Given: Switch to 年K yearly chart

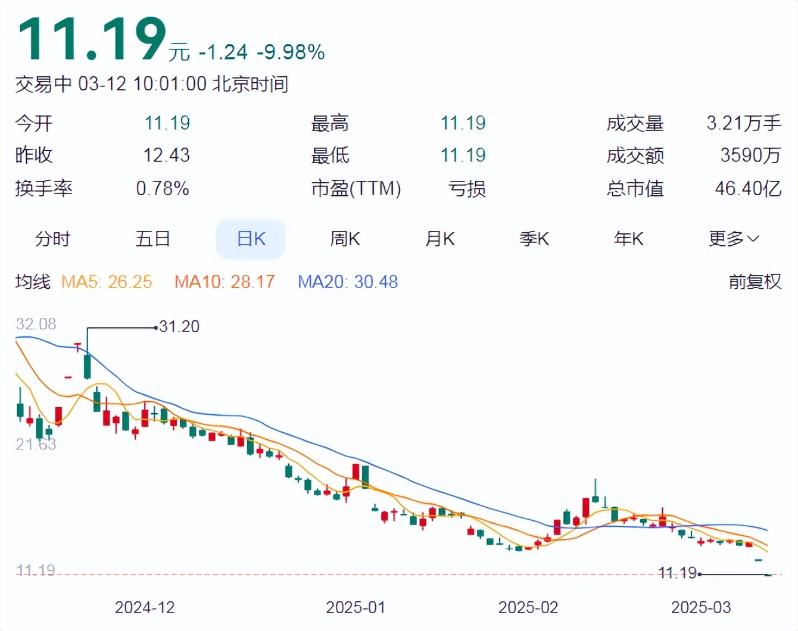Looking at the screenshot, I should 629,239.
